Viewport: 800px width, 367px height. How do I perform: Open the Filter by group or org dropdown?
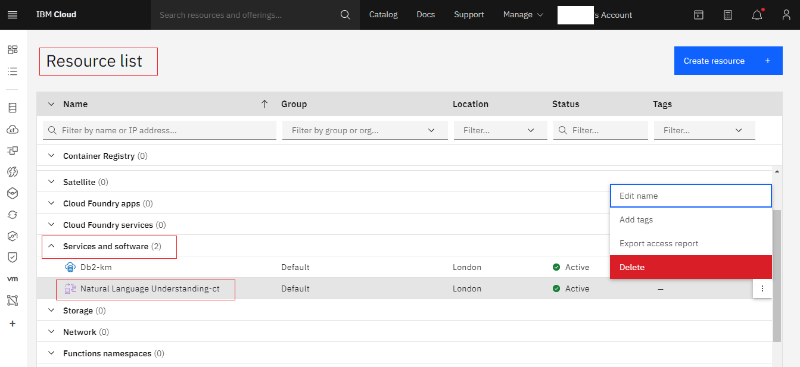pyautogui.click(x=365, y=130)
